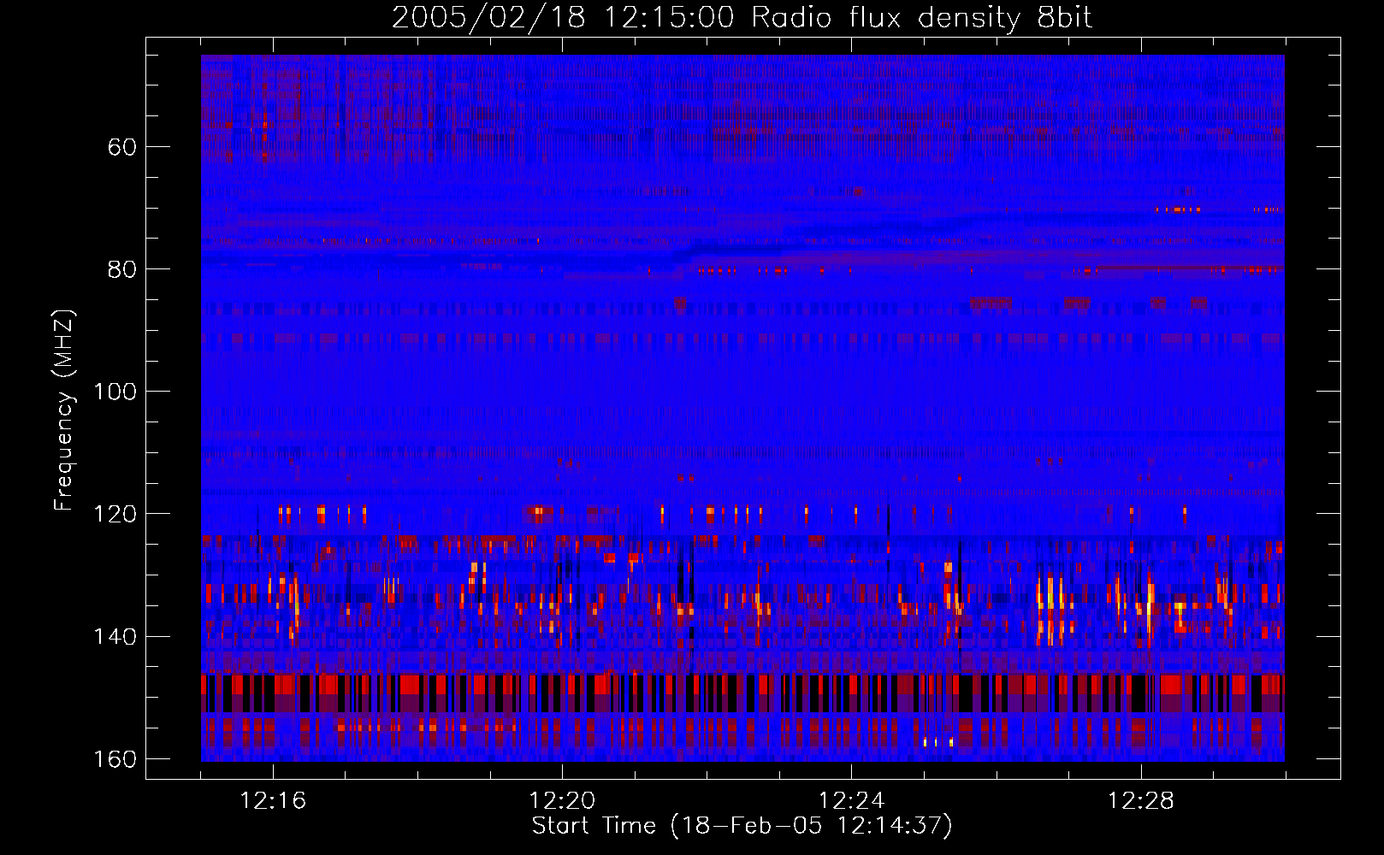Viewport: 1384px width, 855px height.
Task: Click the 80 frequency tick label
Action: 122,269
